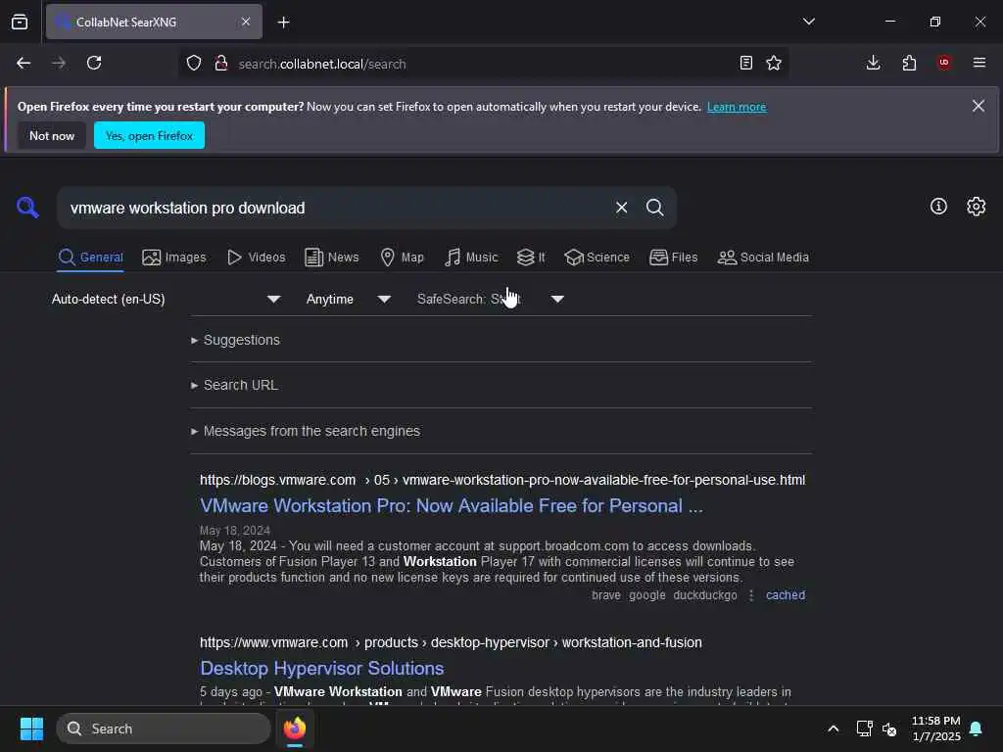Open the first result's options dots menu
The height and width of the screenshot is (752, 1003).
point(751,595)
